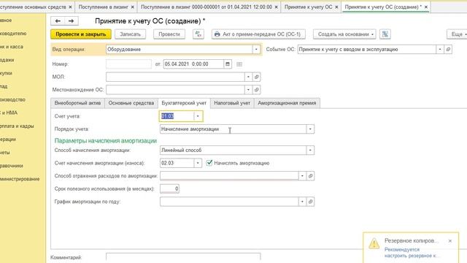Click Номер input field
Viewport: 467px width, 263px height.
tap(128, 64)
